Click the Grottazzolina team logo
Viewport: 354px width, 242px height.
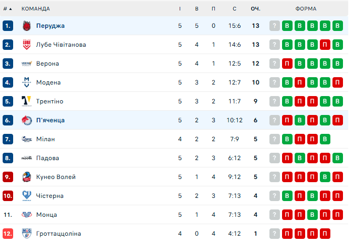[x=27, y=234]
